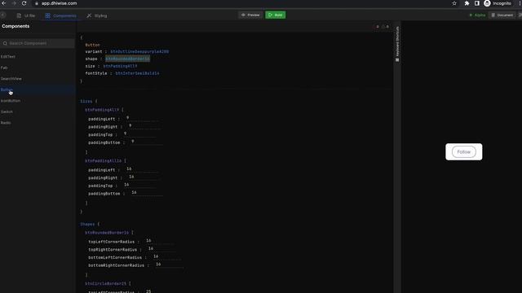
Task: Click the address bar showing app.dhiwise.com
Action: point(60,3)
